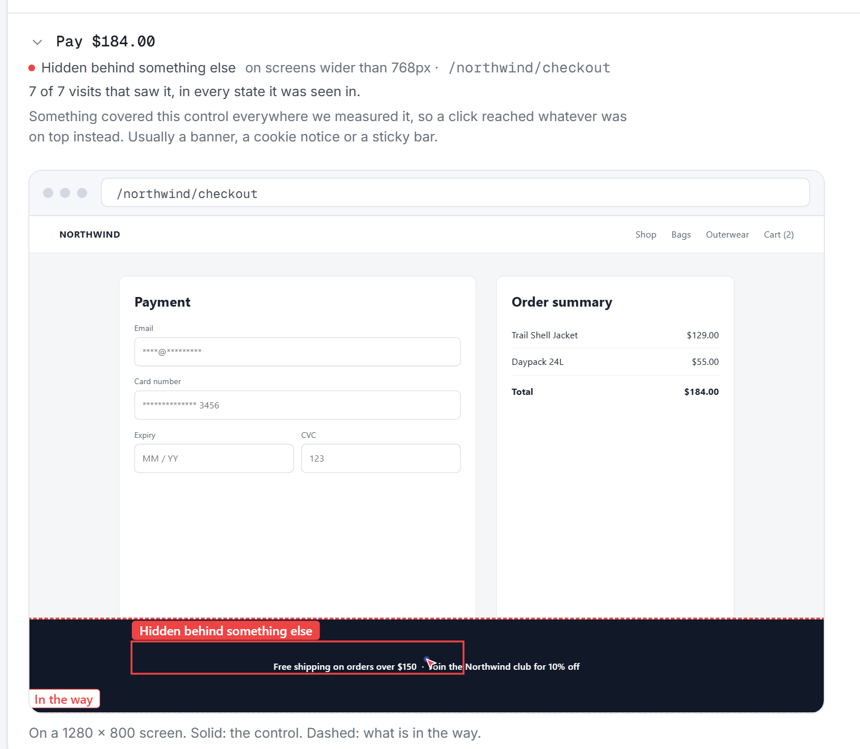Focus the CVC field
Screen dimensions: 860x749
(x=381, y=458)
